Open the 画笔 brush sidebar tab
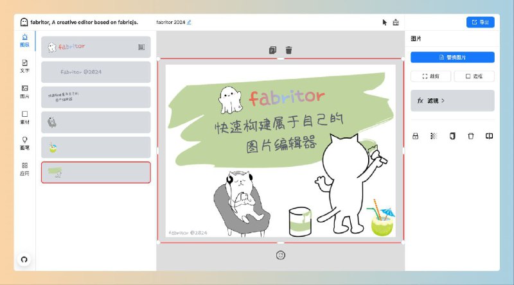 [x=24, y=144]
